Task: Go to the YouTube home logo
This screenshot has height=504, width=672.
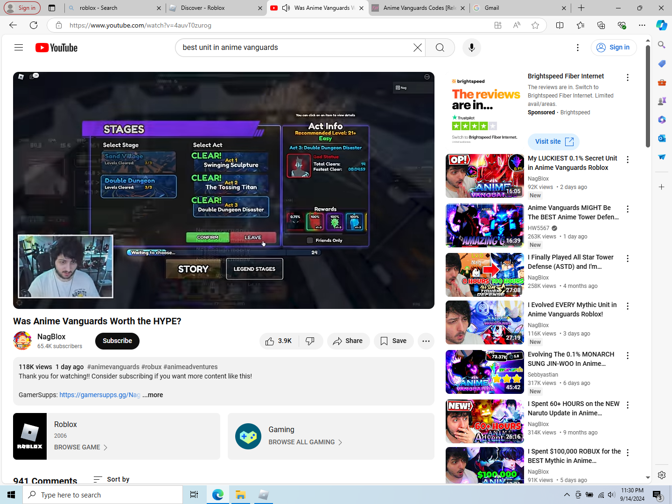Action: click(56, 48)
